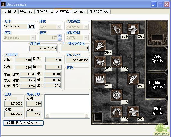Image resolution: width=171 pixels, height=137 pixels.
Task: Click the Warmth skill icon
Action: pos(133,29)
